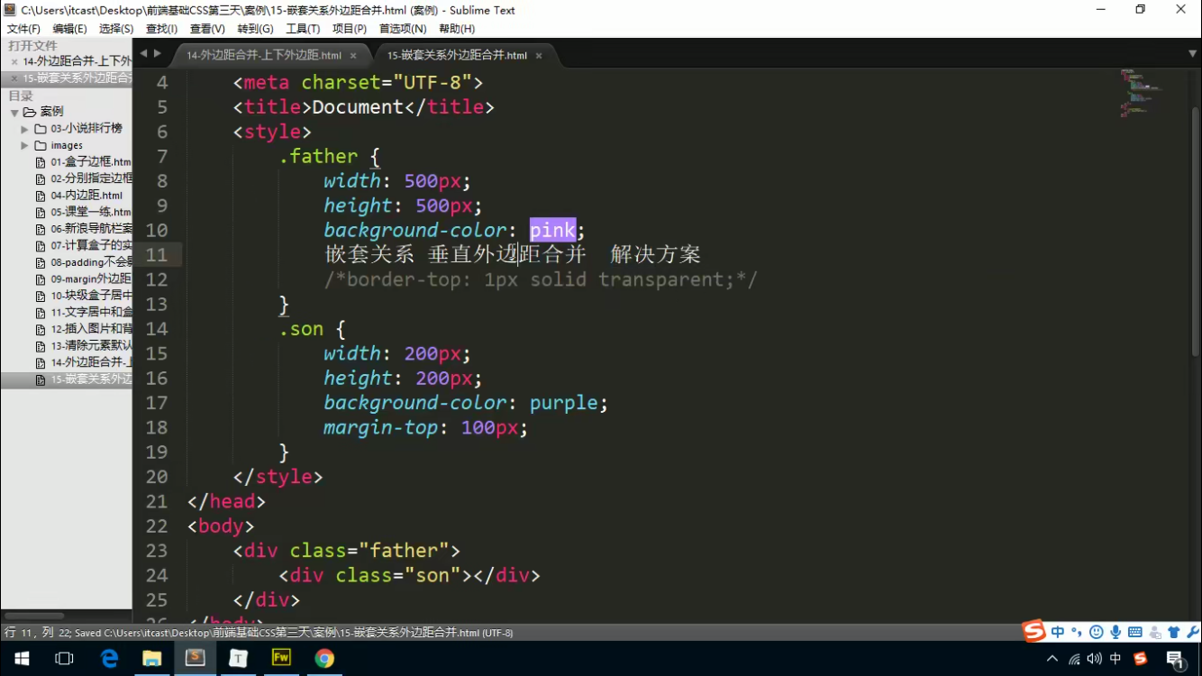
Task: Switch to the 15-嵌套关系外边距合并.html tab
Action: (x=457, y=55)
